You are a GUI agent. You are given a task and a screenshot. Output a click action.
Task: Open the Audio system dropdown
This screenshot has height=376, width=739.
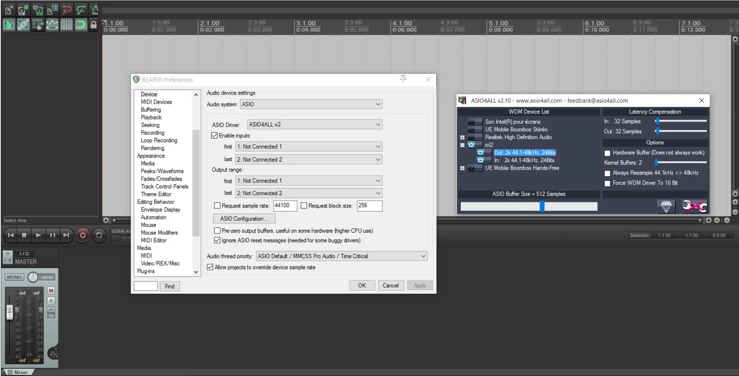311,104
